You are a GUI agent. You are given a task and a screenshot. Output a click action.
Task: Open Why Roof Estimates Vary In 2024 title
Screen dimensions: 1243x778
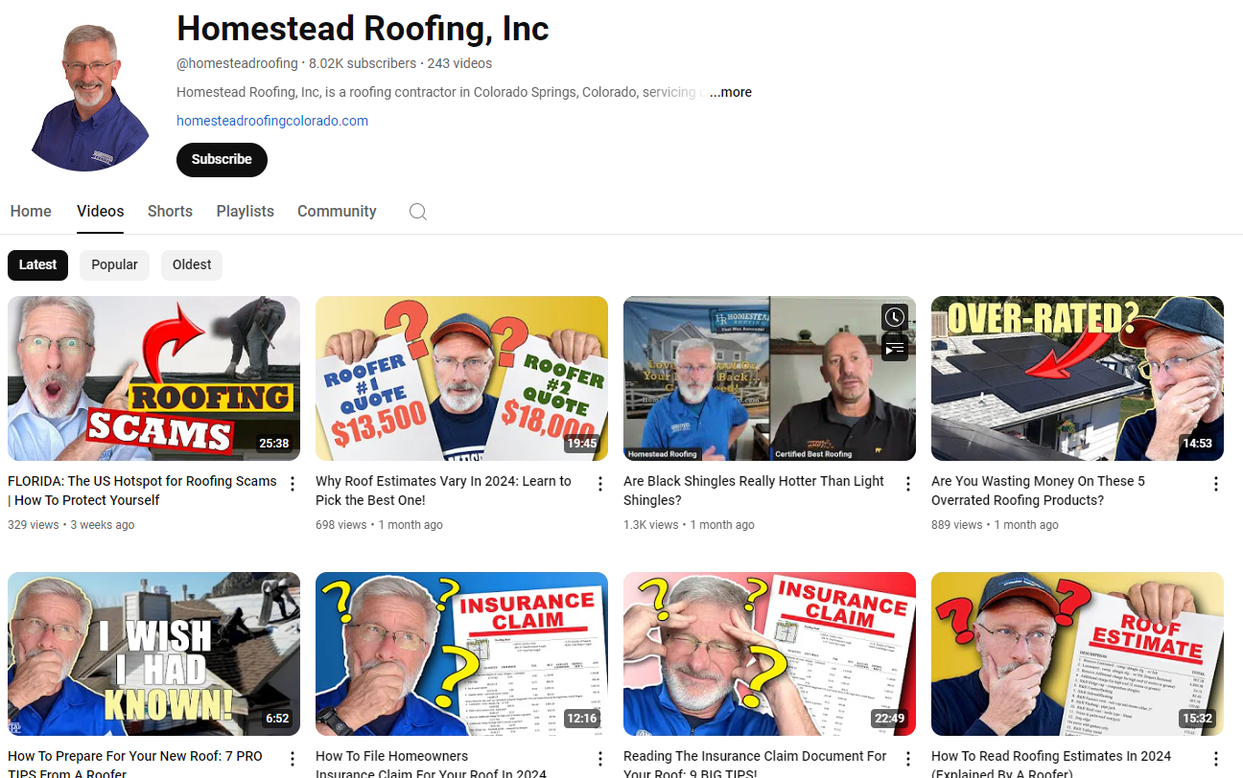pyautogui.click(x=443, y=491)
